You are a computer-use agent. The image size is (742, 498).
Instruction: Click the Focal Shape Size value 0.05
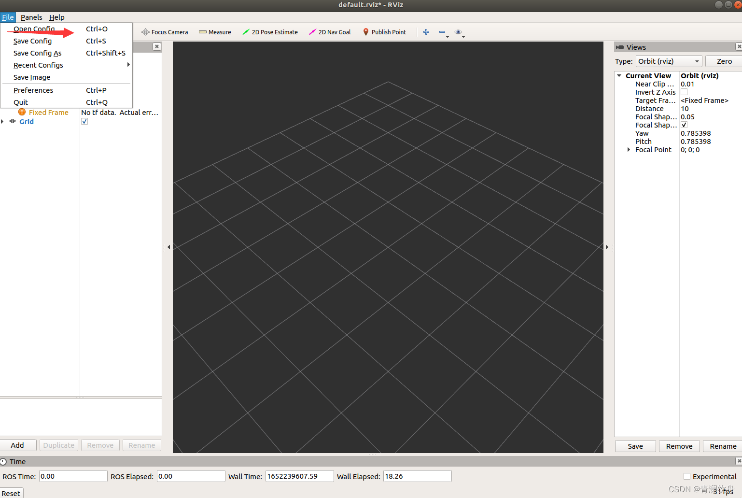[x=687, y=117]
